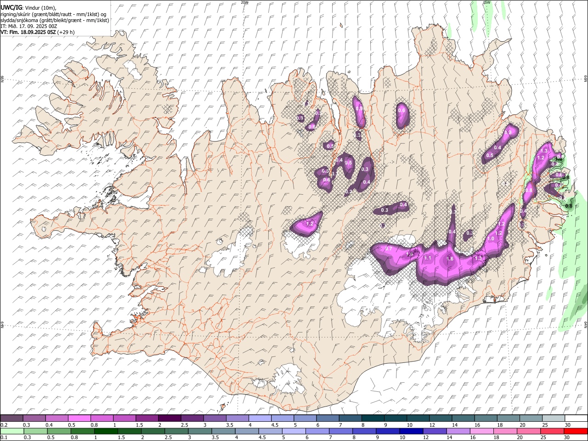Screen dimensions: 588x441
Task: Click the 'IT: Mið. 17. 09. 2025 00Z' initialization time line
Action: pos(28,26)
